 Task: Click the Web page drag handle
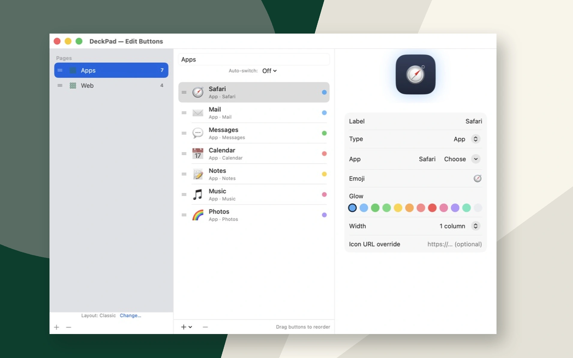(60, 85)
